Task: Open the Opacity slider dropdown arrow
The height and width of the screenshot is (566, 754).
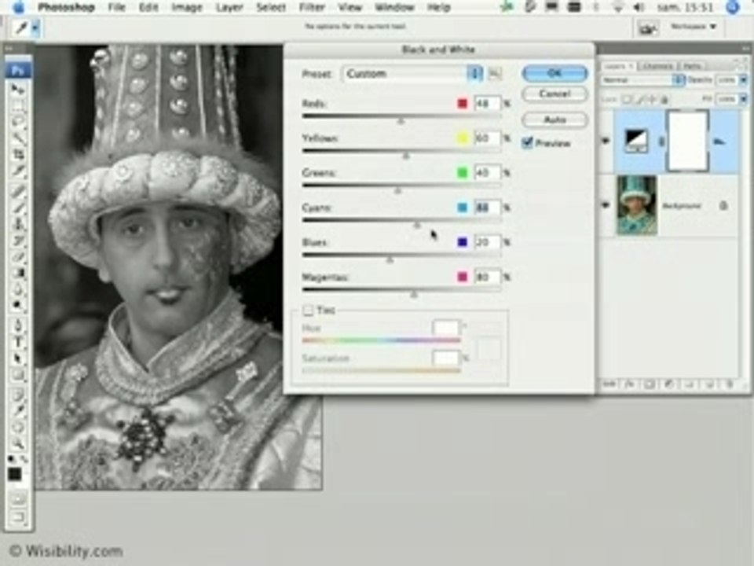Action: 743,80
